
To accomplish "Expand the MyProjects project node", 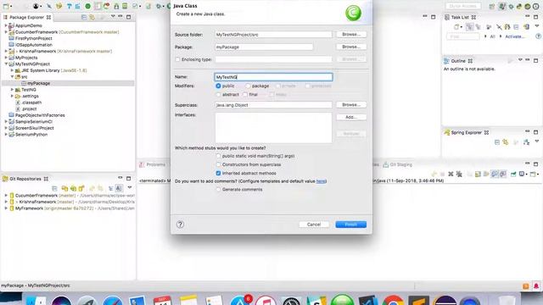I will (6, 58).
